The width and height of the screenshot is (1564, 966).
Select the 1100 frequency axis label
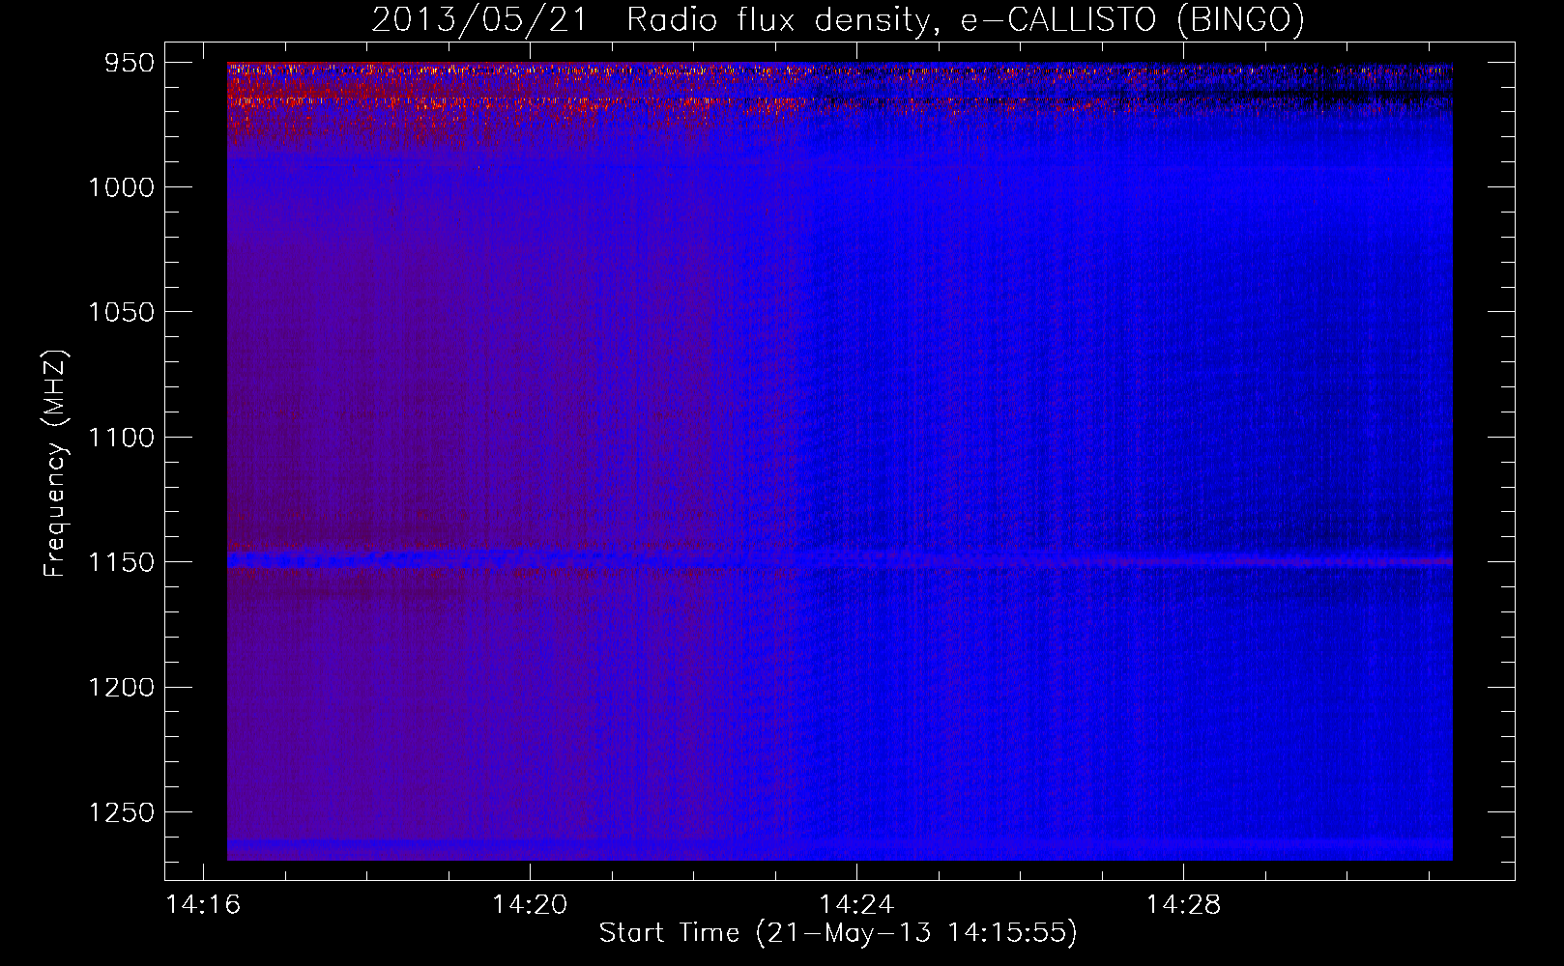(x=121, y=438)
